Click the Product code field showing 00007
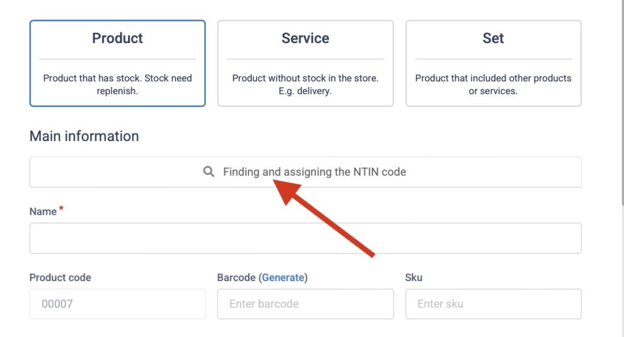The height and width of the screenshot is (337, 624). point(118,304)
